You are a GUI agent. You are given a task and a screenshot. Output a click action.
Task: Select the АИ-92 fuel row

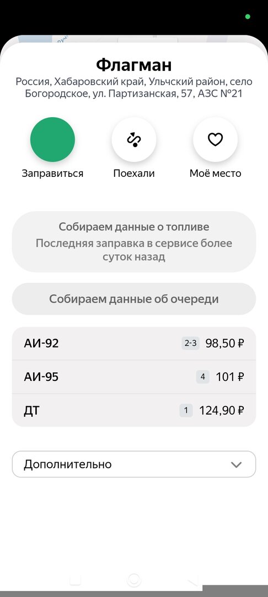[x=134, y=343]
